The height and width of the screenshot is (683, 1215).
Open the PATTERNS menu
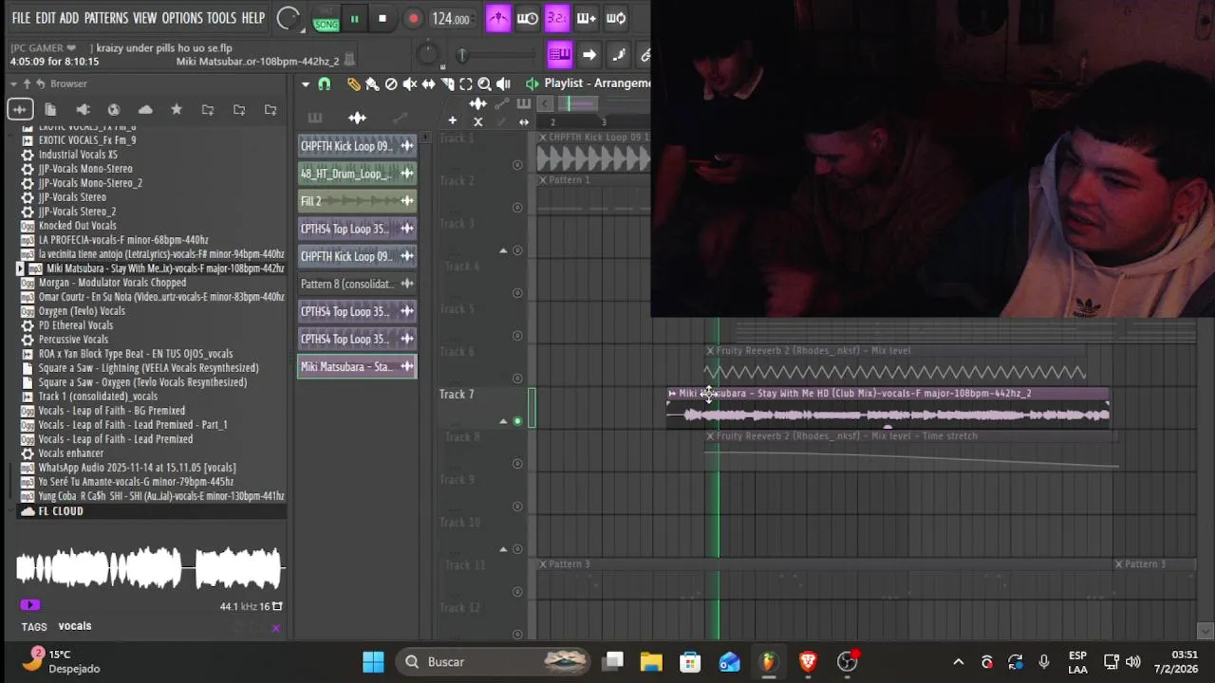click(105, 18)
